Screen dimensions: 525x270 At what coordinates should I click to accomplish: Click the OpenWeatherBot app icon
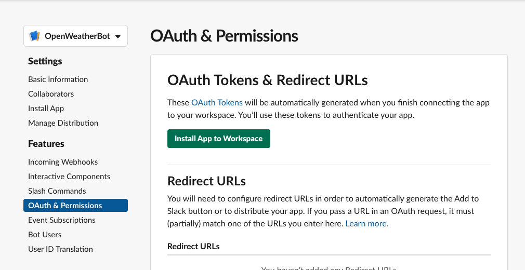[35, 36]
